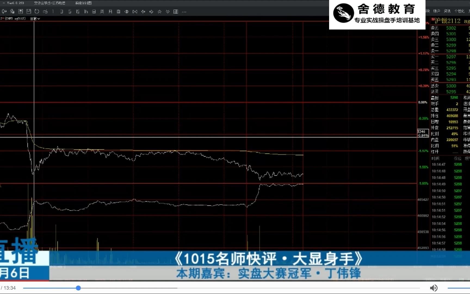Click the custom 自 period icon
The height and width of the screenshot is (294, 470).
pyautogui.click(x=118, y=11)
